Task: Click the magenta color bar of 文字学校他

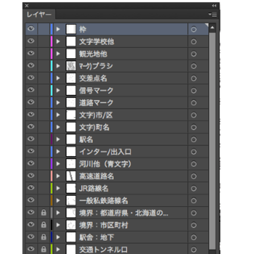Action: 52,41
